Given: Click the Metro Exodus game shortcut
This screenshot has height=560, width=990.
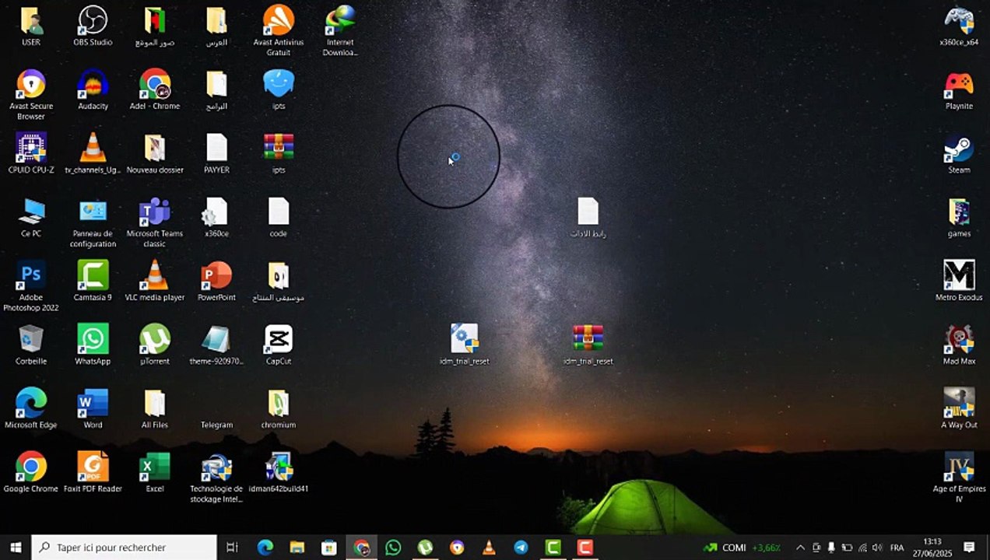Looking at the screenshot, I should pyautogui.click(x=959, y=281).
